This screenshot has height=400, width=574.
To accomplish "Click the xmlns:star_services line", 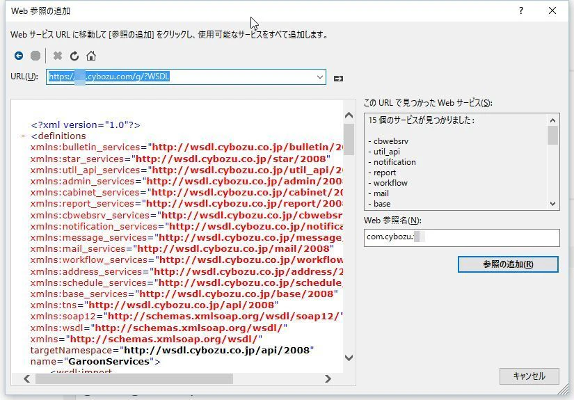I will tap(180, 159).
